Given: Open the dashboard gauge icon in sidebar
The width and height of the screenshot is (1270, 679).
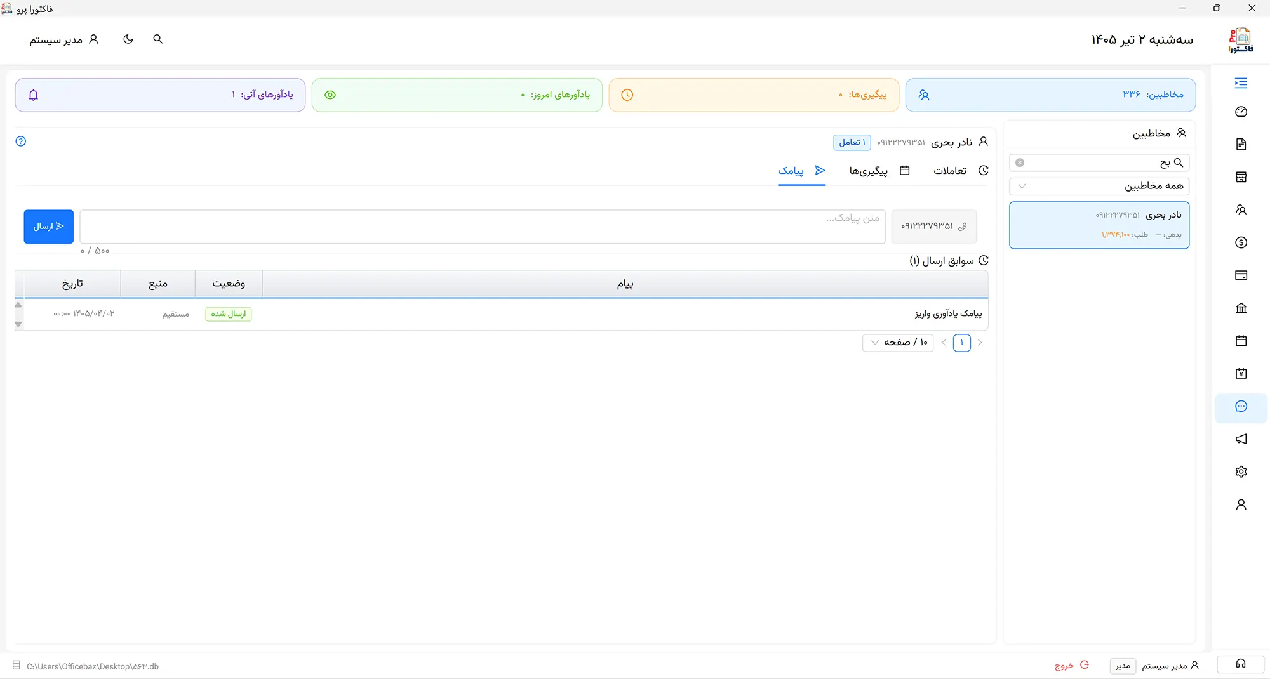Looking at the screenshot, I should point(1241,112).
